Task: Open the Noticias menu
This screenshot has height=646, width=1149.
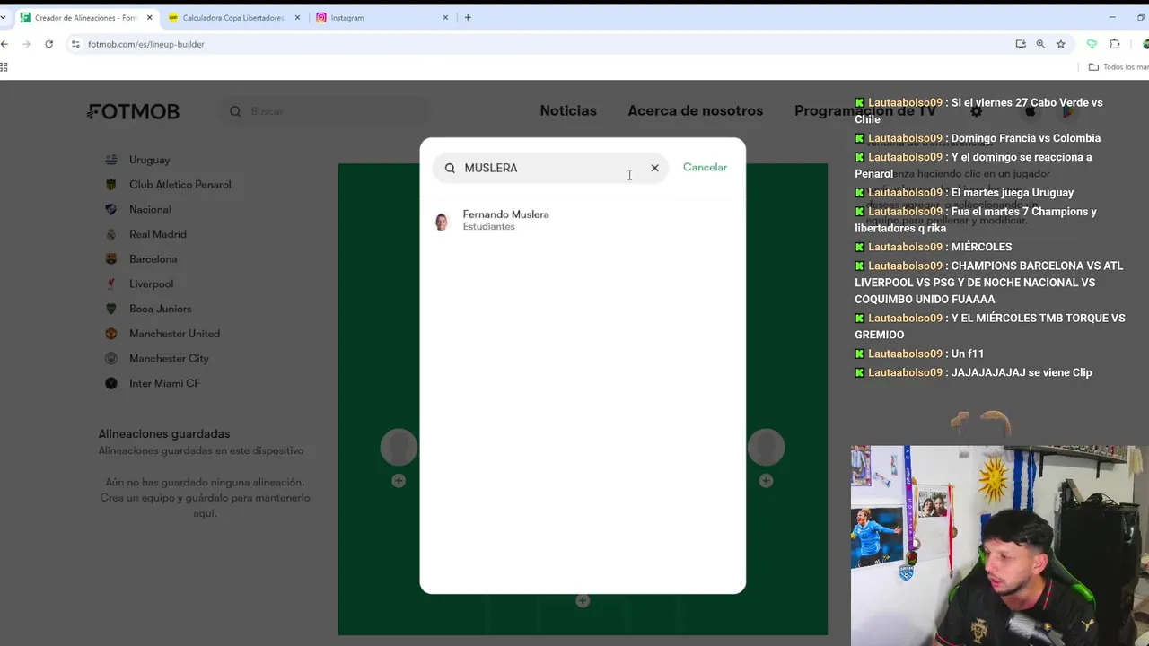Action: 568,110
